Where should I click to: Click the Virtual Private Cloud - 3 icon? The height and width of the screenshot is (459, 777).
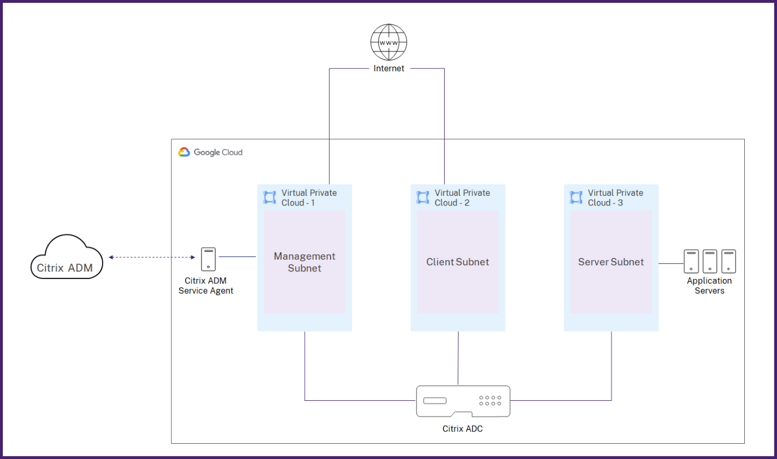[x=576, y=198]
